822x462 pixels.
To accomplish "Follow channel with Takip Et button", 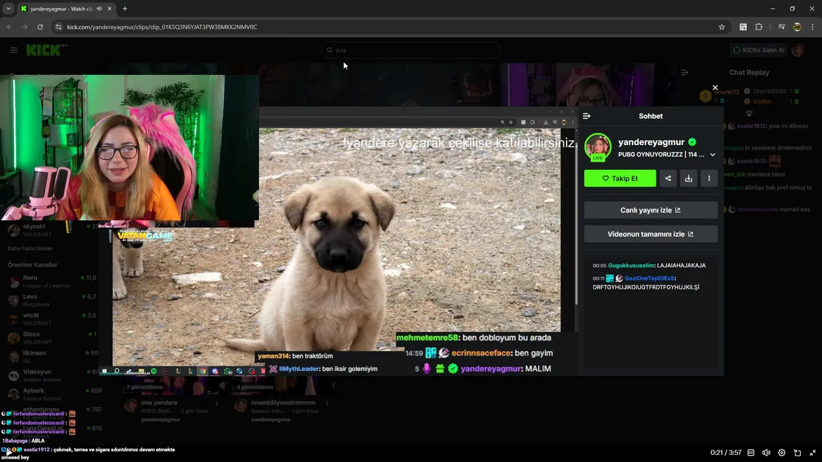I will (x=620, y=178).
